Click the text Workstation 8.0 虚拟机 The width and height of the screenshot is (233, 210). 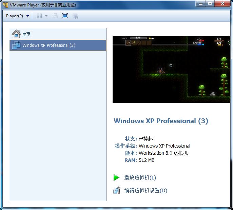[x=163, y=153]
